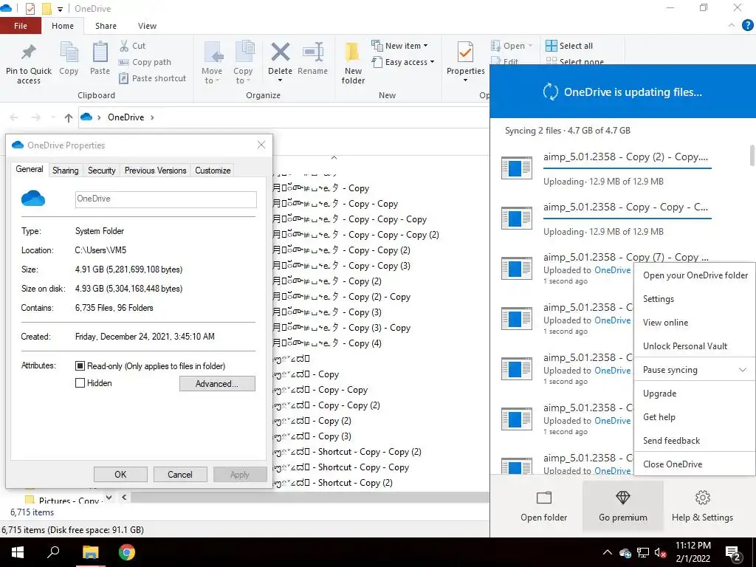Click the Copy ribbon icon
The height and width of the screenshot is (567, 756).
pos(69,59)
